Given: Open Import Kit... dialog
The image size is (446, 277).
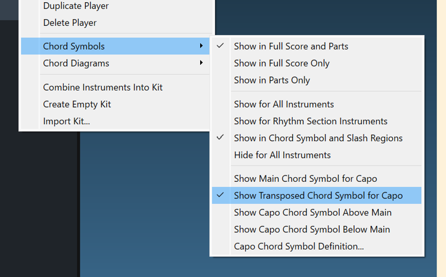Looking at the screenshot, I should click(x=67, y=121).
